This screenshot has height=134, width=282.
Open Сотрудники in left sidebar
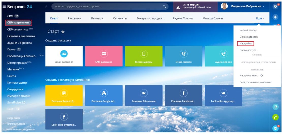15,89
